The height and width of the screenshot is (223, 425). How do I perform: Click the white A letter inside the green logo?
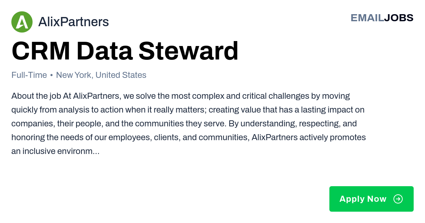[22, 22]
